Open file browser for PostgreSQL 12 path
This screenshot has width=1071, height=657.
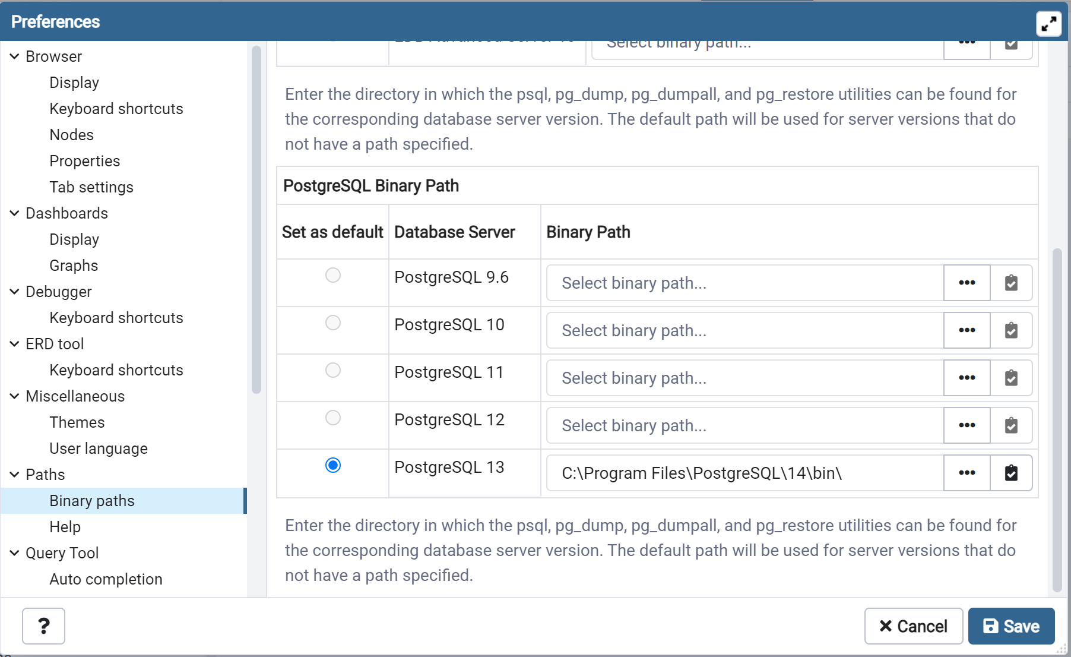point(967,425)
